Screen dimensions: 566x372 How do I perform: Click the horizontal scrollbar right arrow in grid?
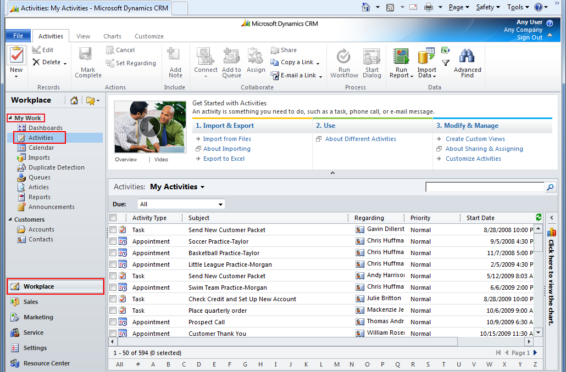pyautogui.click(x=529, y=341)
